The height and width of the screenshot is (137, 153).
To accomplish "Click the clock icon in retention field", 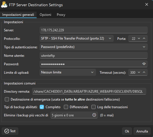I will [94, 115].
